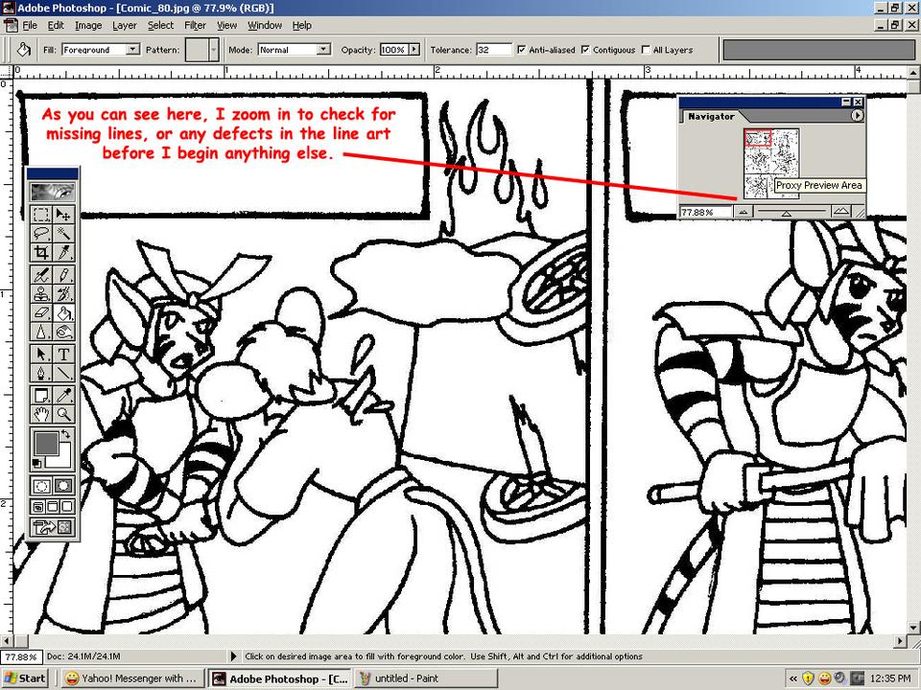Open the Fill source dropdown
The image size is (921, 690).
[133, 50]
